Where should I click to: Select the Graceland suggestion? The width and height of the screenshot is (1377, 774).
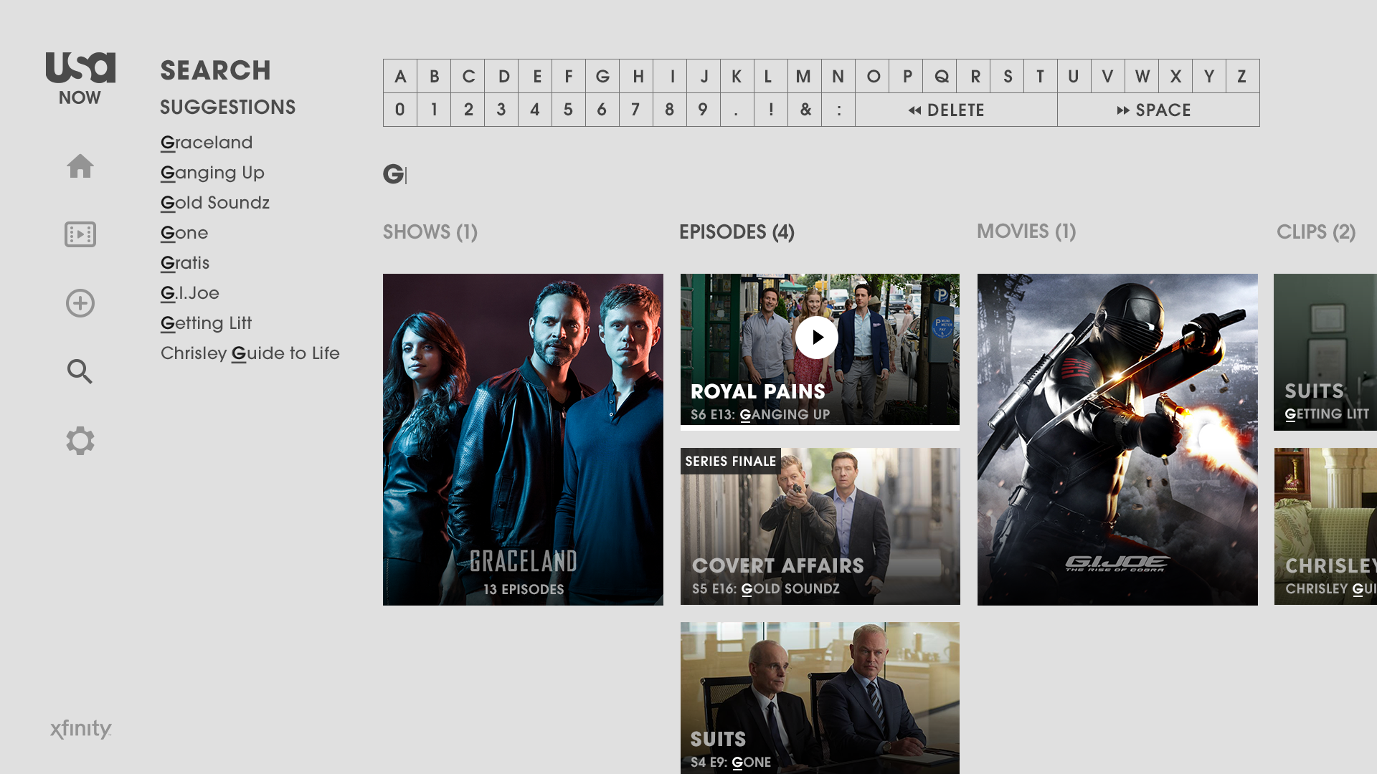pyautogui.click(x=207, y=143)
